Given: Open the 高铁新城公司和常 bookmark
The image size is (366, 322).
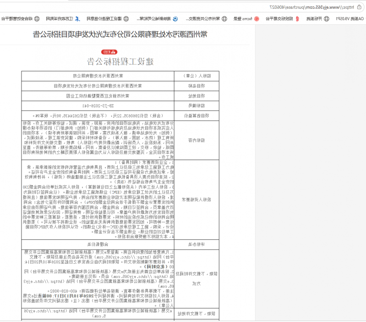Looking at the screenshot, I should 157,19.
